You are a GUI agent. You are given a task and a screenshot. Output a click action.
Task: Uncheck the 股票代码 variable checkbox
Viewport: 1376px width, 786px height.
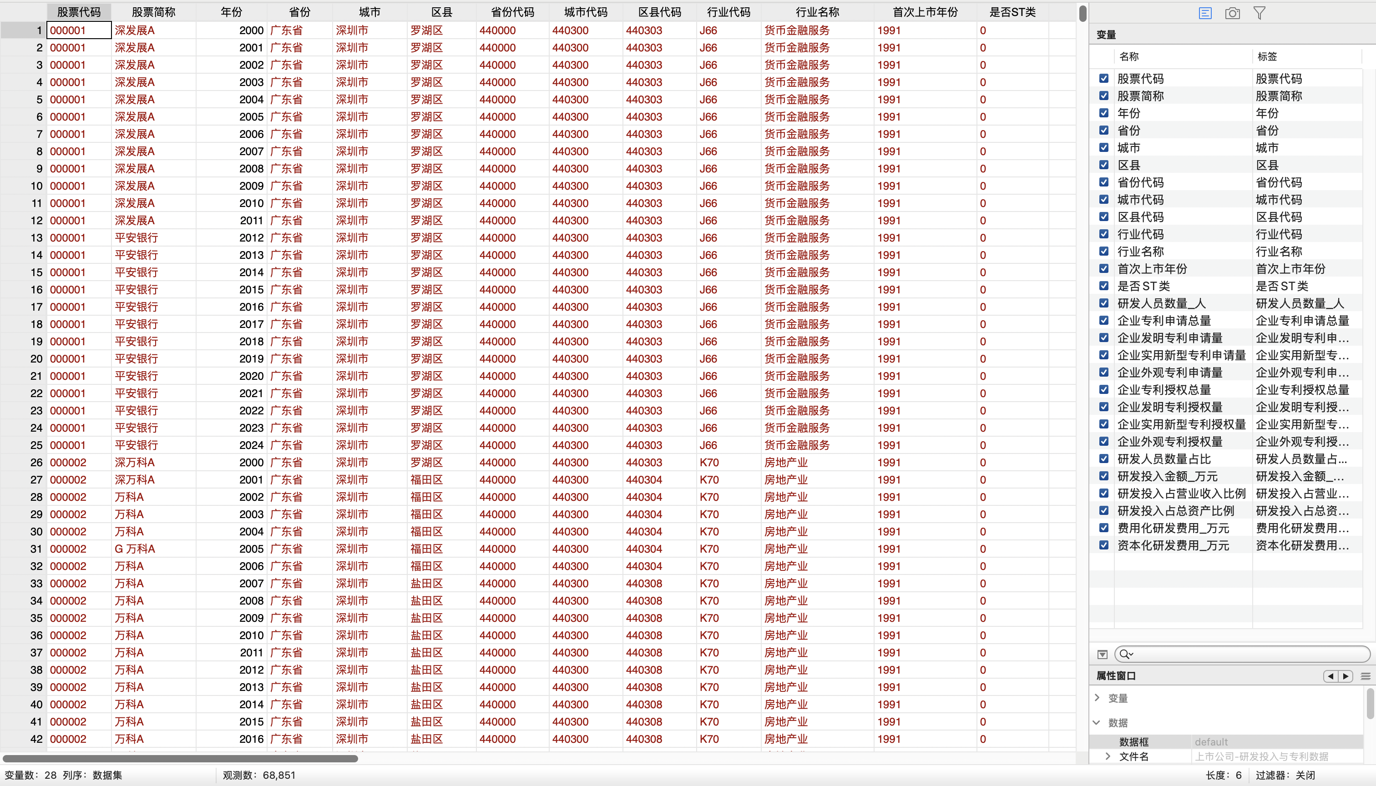1104,78
